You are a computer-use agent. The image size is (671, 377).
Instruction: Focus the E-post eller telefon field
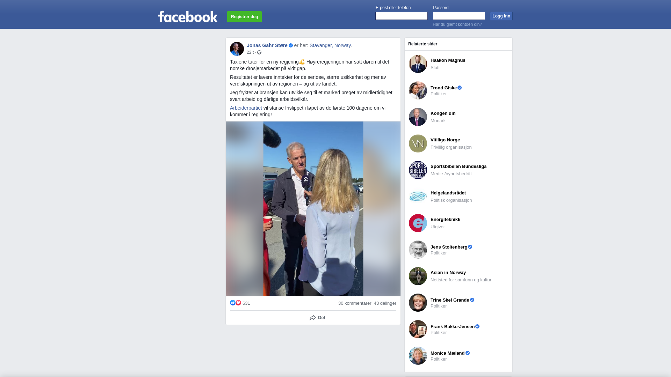(x=402, y=16)
